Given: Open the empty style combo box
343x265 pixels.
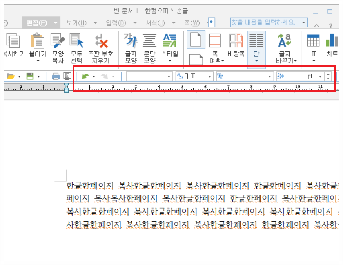Looking at the screenshot, I should (149, 76).
